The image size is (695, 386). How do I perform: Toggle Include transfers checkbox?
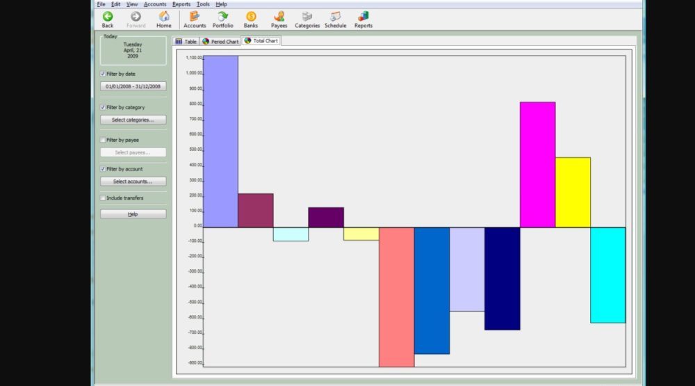point(104,198)
